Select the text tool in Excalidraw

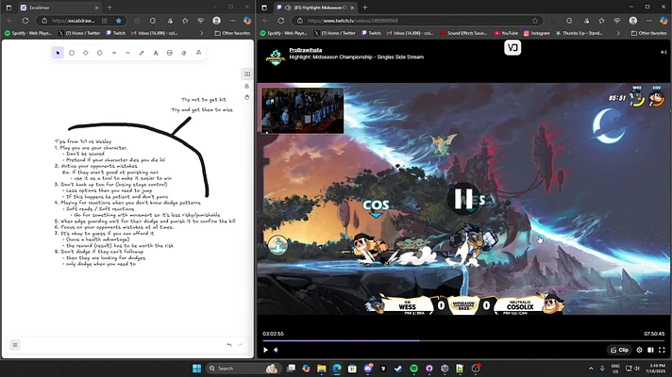click(156, 53)
